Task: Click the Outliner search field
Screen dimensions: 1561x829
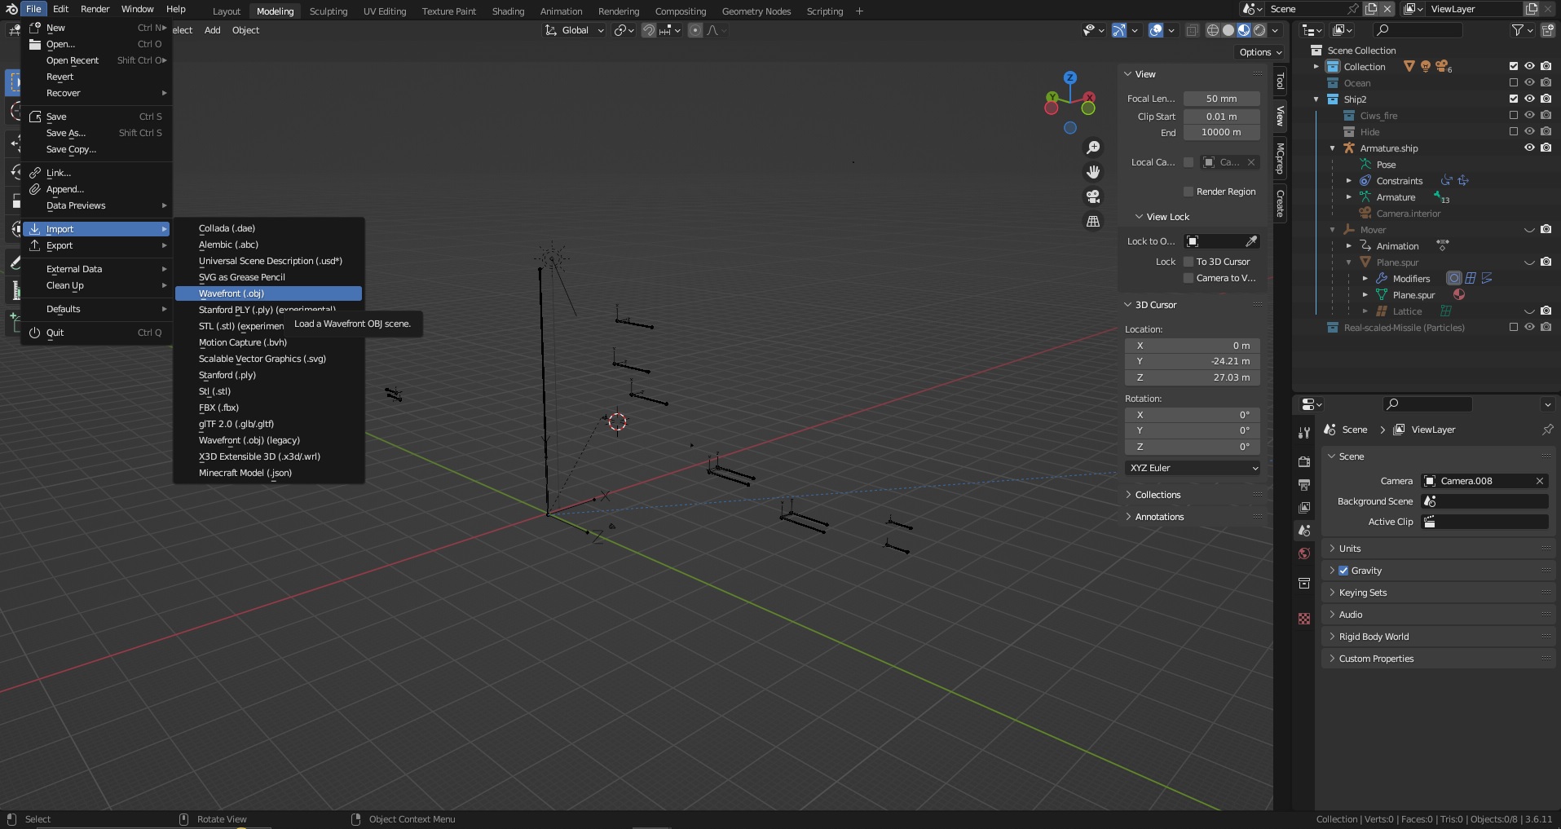Action: [x=1418, y=30]
